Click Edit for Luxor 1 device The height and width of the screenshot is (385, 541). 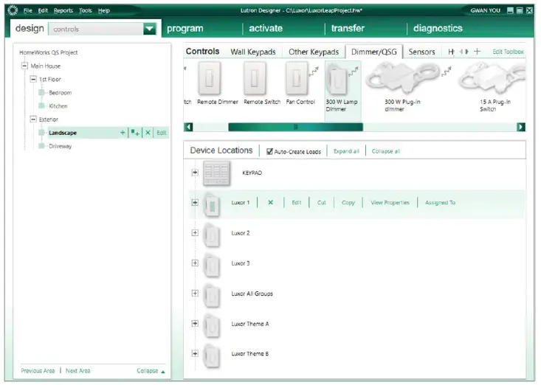tap(297, 203)
